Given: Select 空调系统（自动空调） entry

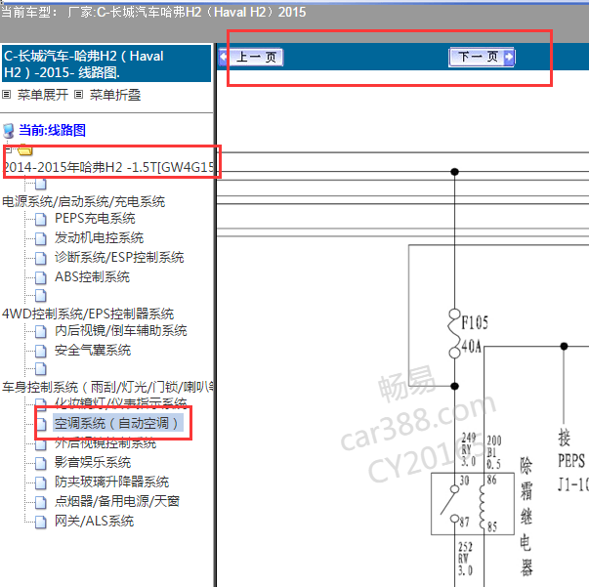Looking at the screenshot, I should [118, 423].
